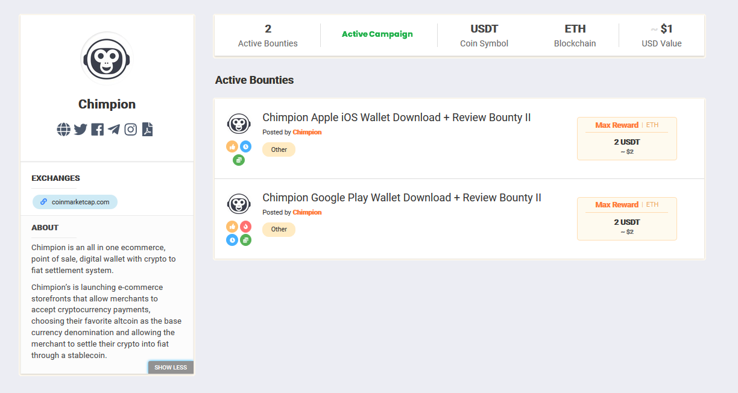Image resolution: width=738 pixels, height=393 pixels.
Task: Open Chimpion Instagram profile icon
Action: (131, 129)
